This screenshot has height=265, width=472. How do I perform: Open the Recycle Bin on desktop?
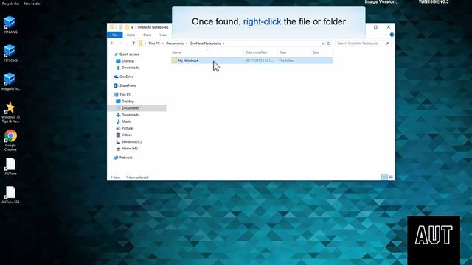pos(10,3)
